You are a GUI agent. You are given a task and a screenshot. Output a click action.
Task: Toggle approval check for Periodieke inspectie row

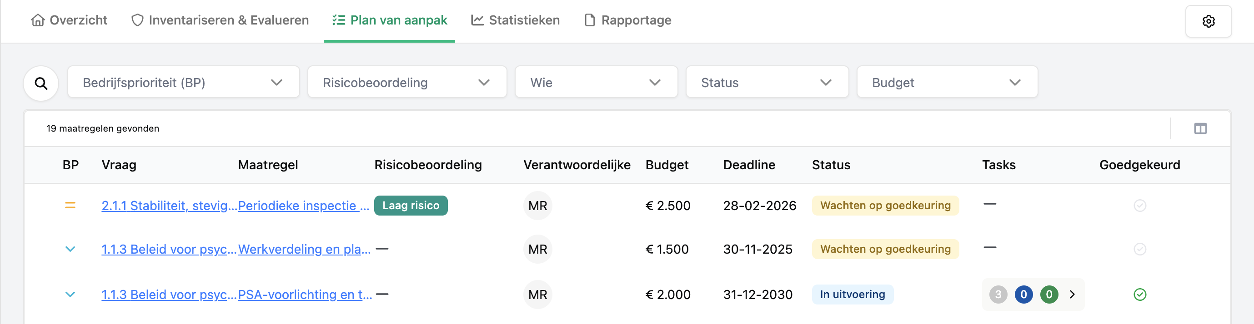1139,206
